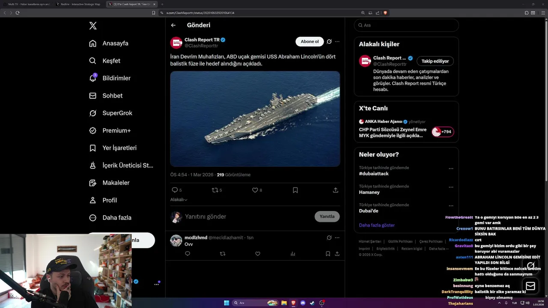Click Grok icon on mcdlzhmd comment
The image size is (548, 308).
tap(329, 237)
